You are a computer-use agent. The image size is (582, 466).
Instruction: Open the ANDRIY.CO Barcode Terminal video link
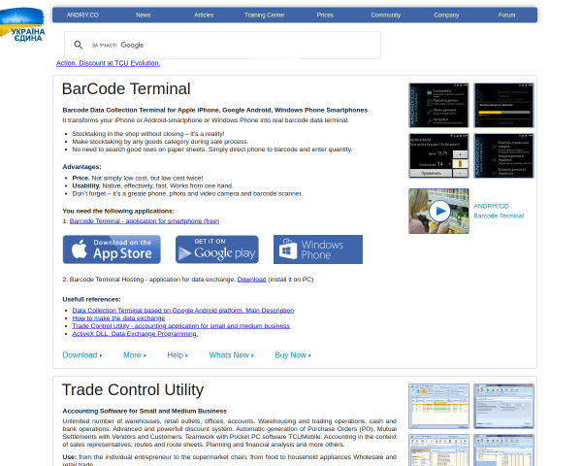499,211
